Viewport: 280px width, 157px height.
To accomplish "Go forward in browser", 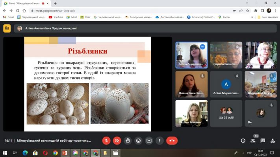I will [11, 11].
